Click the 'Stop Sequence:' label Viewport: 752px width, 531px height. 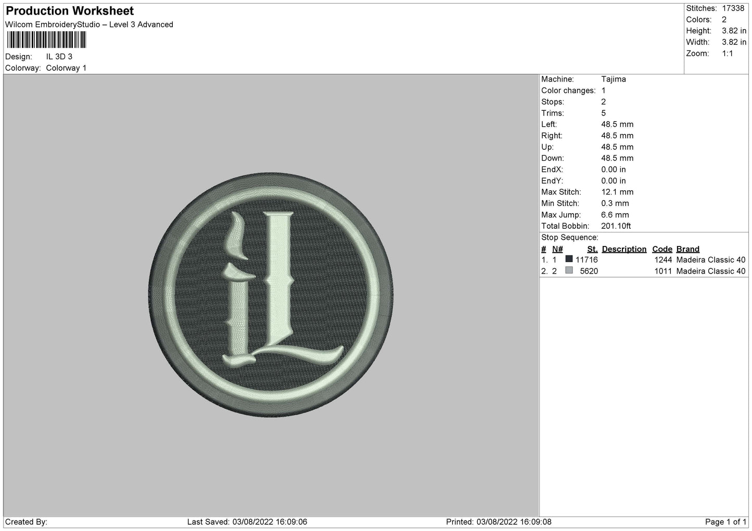pos(570,238)
